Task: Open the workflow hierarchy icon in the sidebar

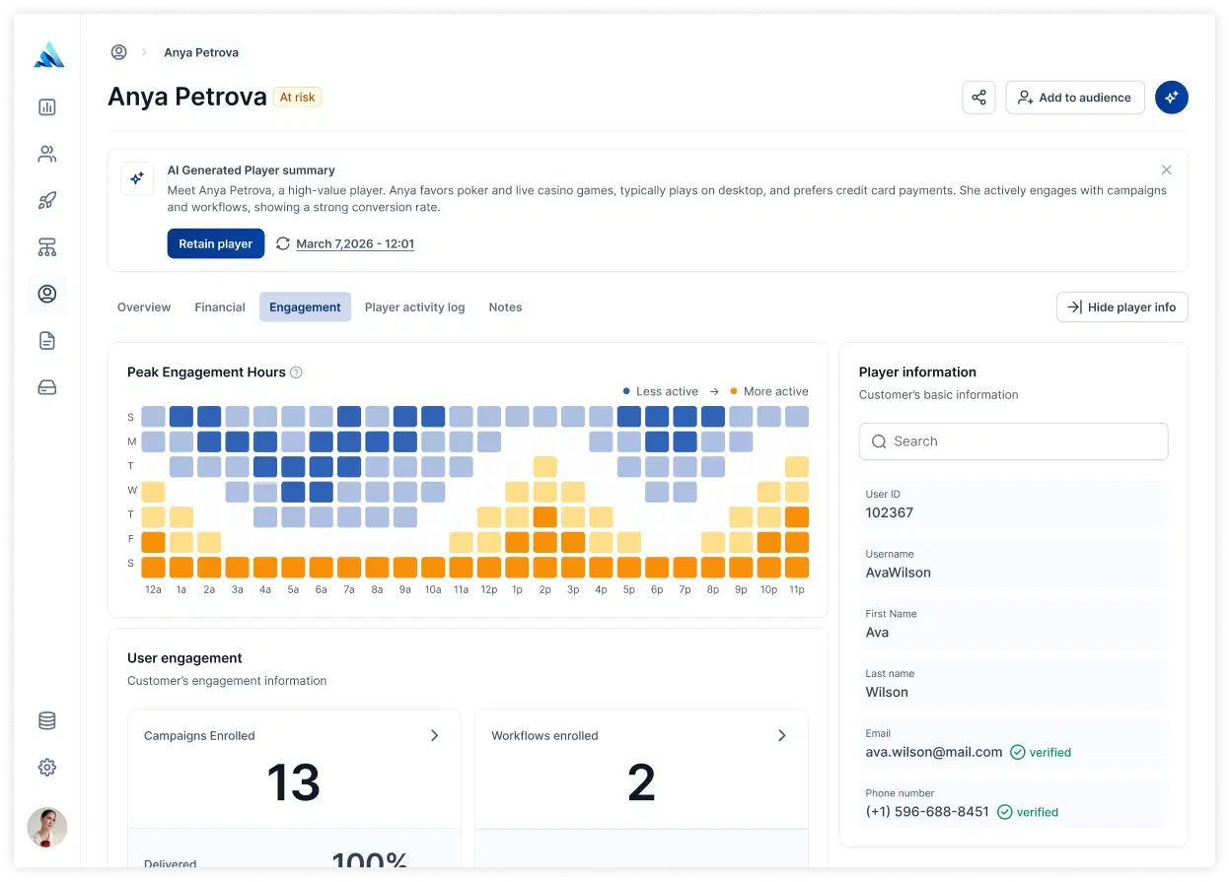Action: pos(47,246)
